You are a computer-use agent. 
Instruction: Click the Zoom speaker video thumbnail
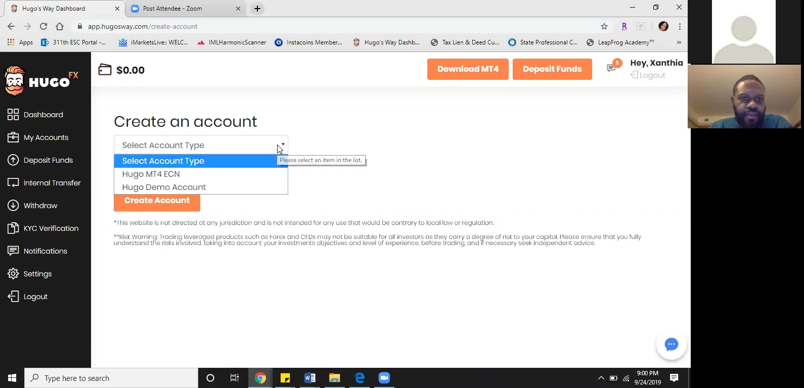(x=744, y=96)
